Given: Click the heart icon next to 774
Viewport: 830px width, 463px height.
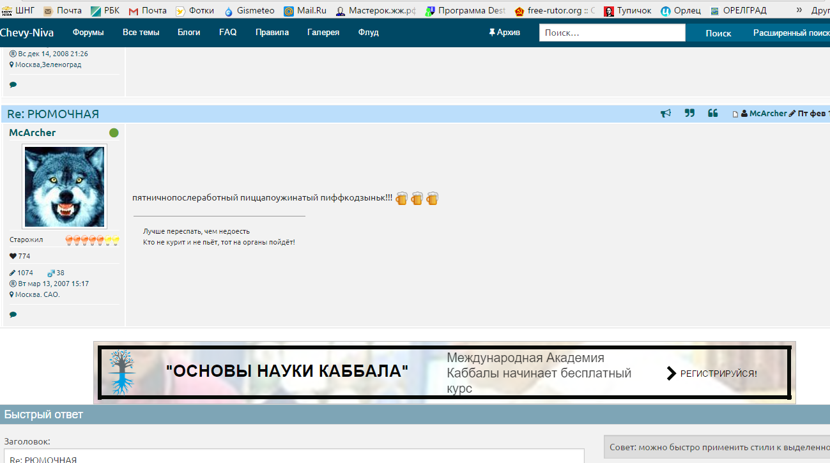Looking at the screenshot, I should pyautogui.click(x=13, y=256).
